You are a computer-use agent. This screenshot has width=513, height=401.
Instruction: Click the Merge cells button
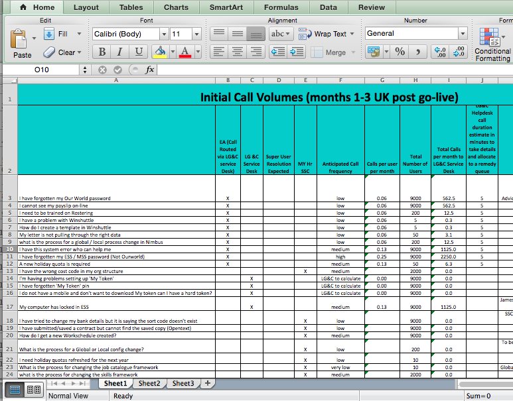click(x=328, y=52)
